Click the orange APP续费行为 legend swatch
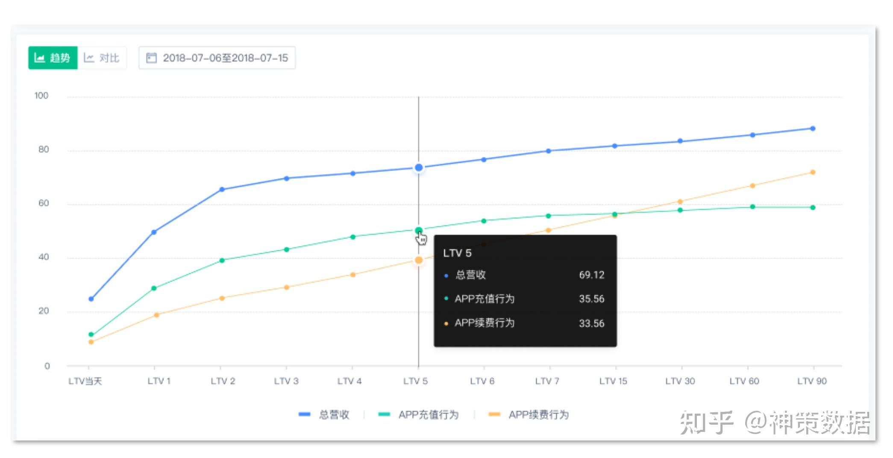Viewport: 893px width, 458px height. 494,414
